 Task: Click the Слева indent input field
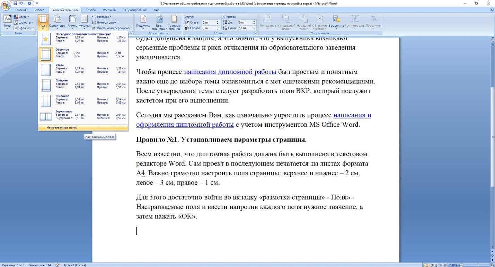209,22
